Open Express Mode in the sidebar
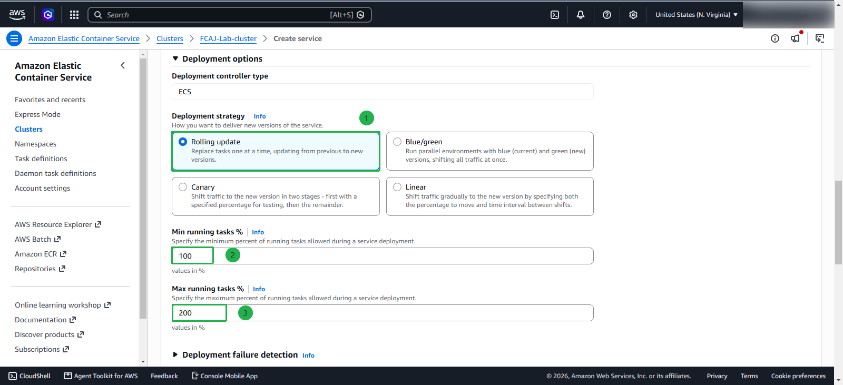This screenshot has height=385, width=843. click(x=37, y=114)
